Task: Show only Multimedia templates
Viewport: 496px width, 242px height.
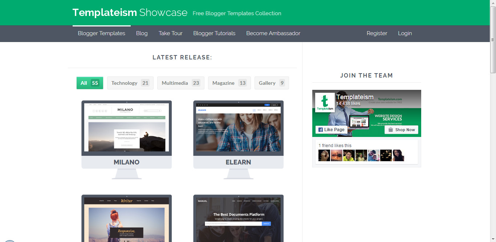Action: coord(180,83)
